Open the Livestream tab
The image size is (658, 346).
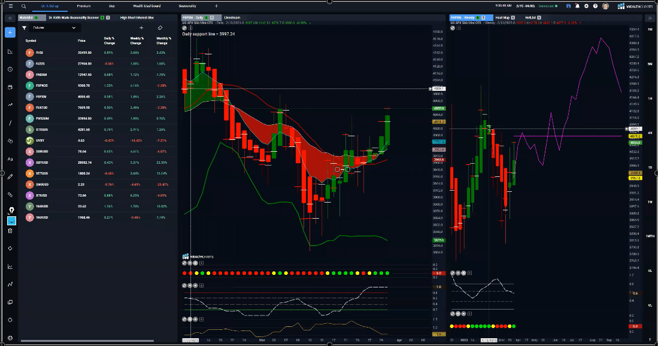tap(232, 17)
